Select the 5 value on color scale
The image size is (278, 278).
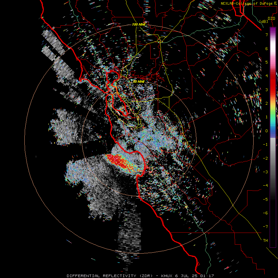pyautogui.click(x=267, y=62)
